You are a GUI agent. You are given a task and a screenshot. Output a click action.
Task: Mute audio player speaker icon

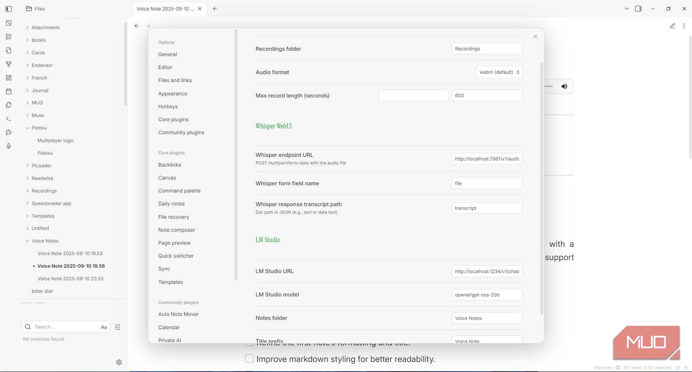click(x=564, y=86)
